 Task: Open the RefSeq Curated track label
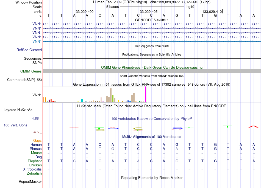pyautogui.click(x=29, y=50)
